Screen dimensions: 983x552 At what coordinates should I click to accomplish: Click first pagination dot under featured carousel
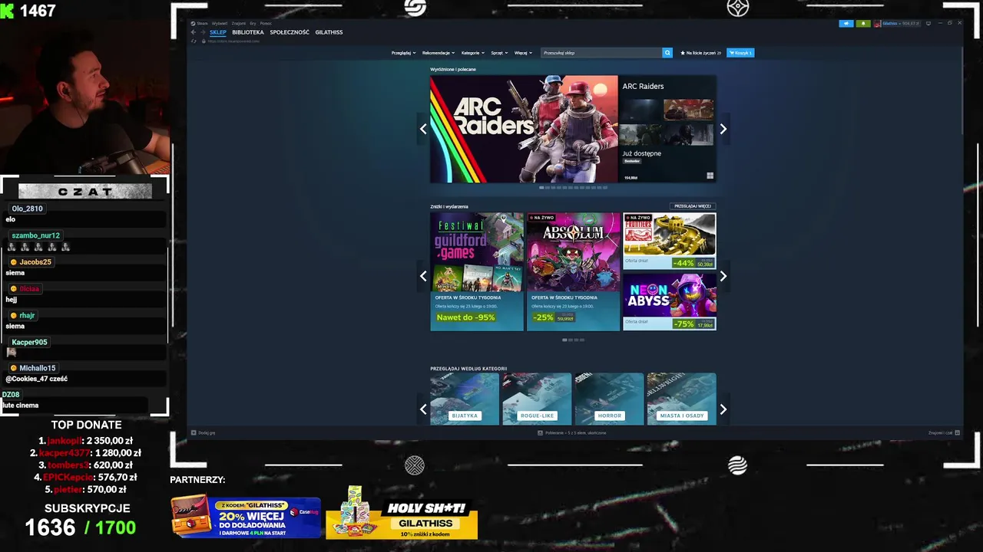(541, 187)
